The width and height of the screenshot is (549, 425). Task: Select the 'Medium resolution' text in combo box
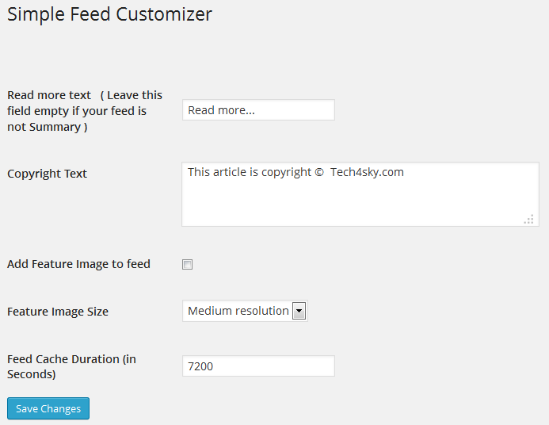[238, 311]
